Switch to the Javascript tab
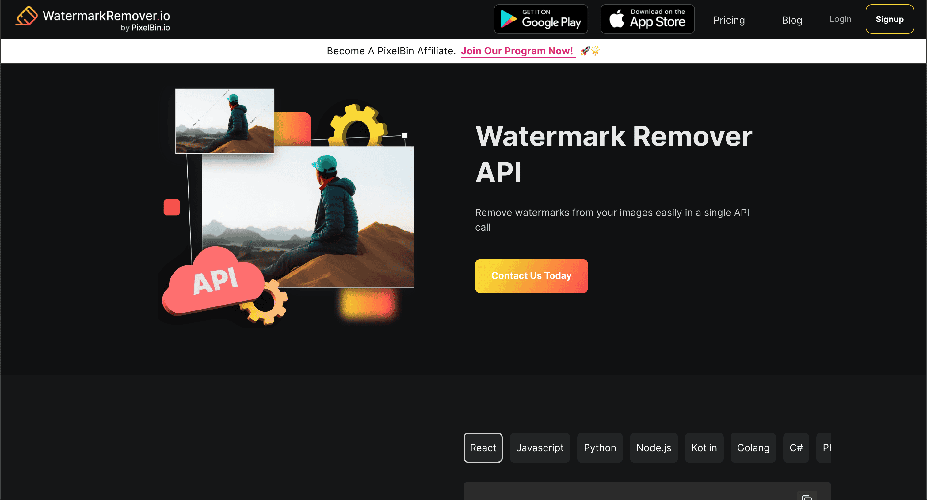927x500 pixels. click(x=540, y=448)
